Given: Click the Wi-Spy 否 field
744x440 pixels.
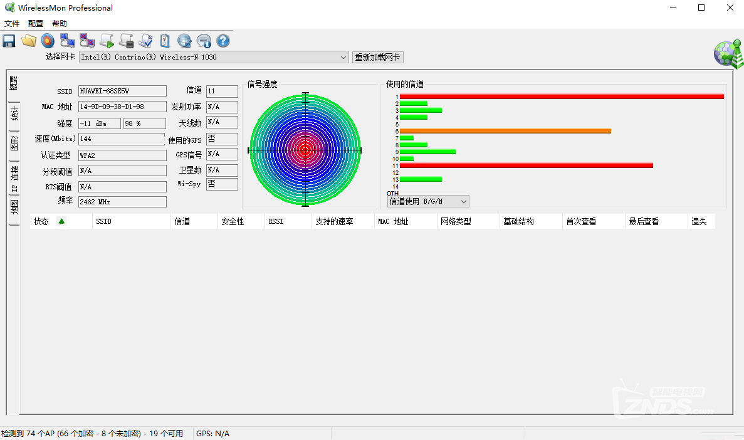Looking at the screenshot, I should click(222, 184).
